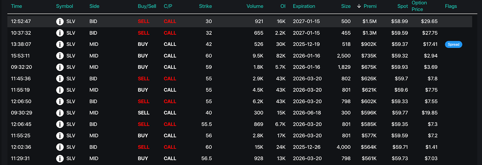The image size is (482, 165).
Task: Open info icon for 11:29:31 trade
Action: [60, 158]
